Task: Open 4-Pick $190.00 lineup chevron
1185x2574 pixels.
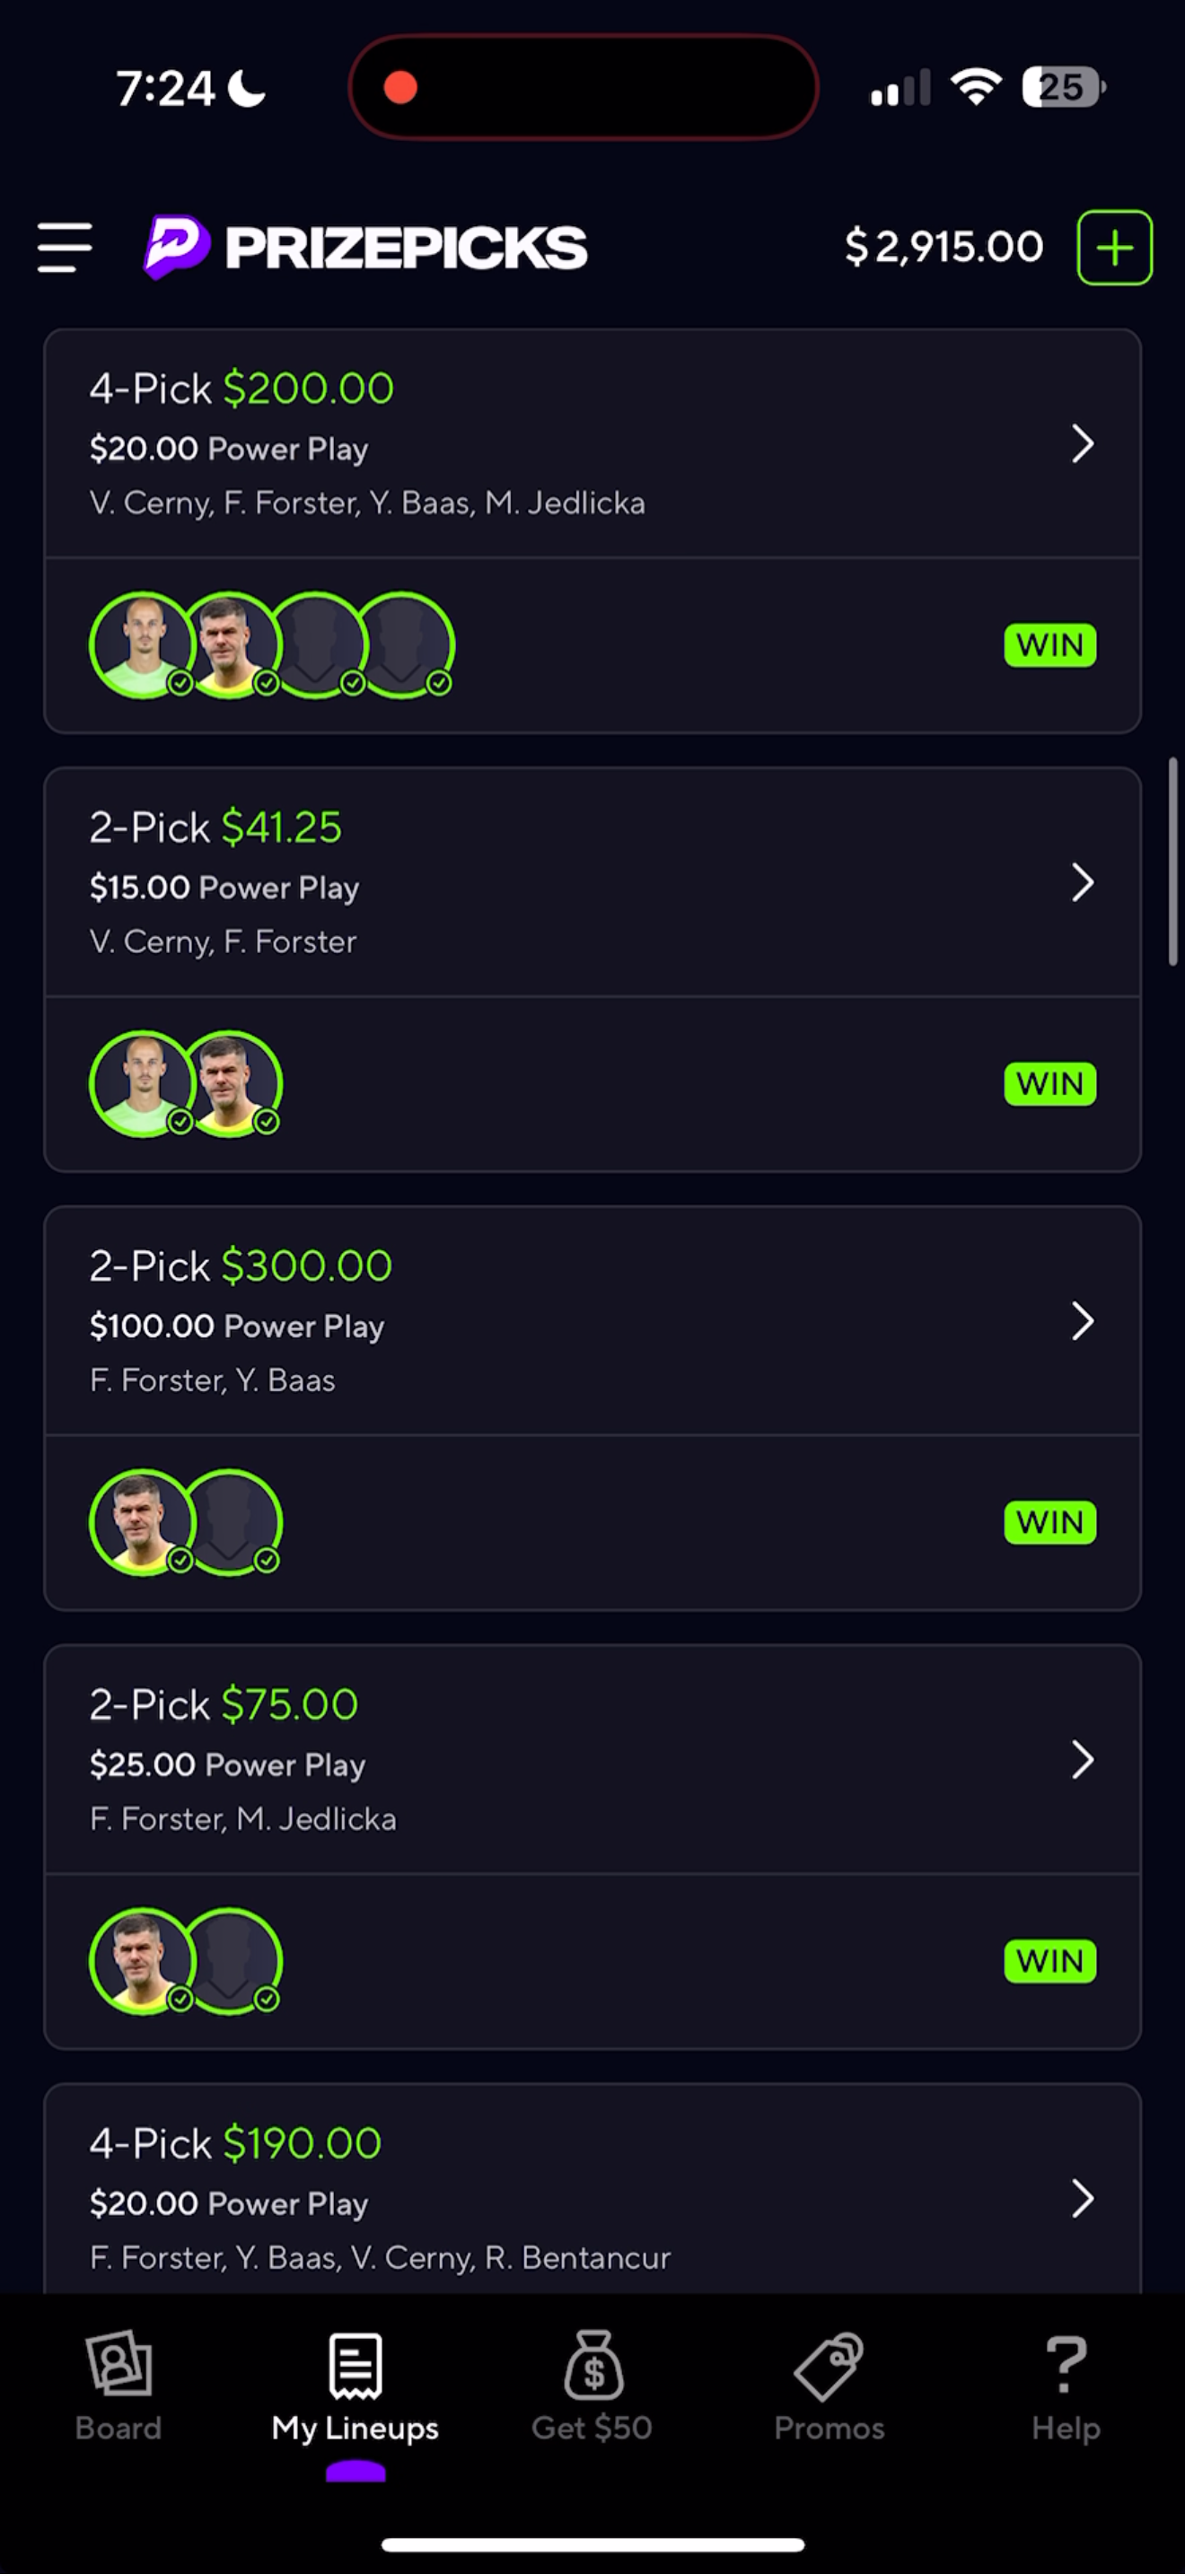Action: pos(1082,2198)
